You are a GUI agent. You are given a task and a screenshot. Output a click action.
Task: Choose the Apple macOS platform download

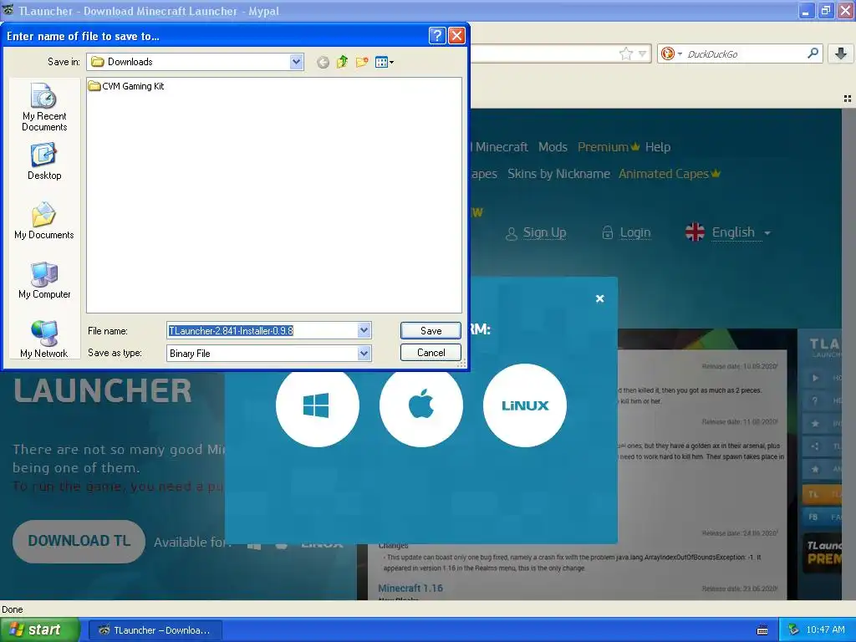tap(421, 405)
